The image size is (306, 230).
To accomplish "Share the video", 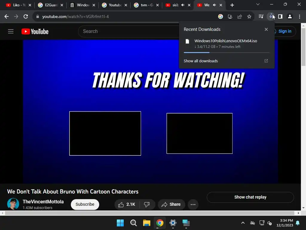I will pos(171,204).
